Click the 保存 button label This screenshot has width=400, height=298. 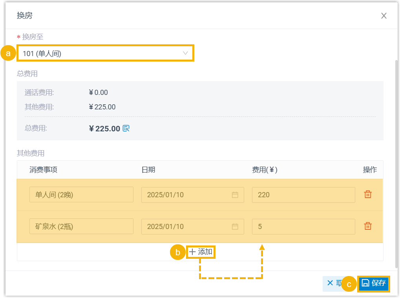(x=378, y=283)
